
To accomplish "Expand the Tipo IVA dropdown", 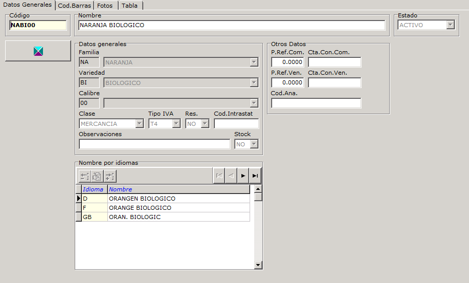I will tap(176, 124).
